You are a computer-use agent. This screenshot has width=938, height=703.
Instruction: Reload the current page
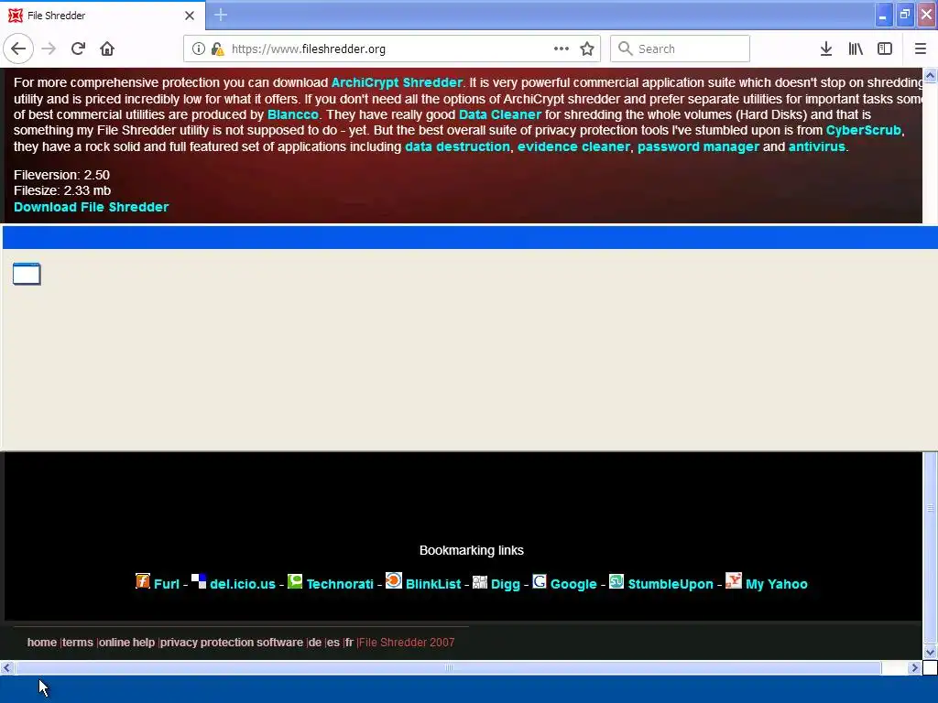[78, 49]
